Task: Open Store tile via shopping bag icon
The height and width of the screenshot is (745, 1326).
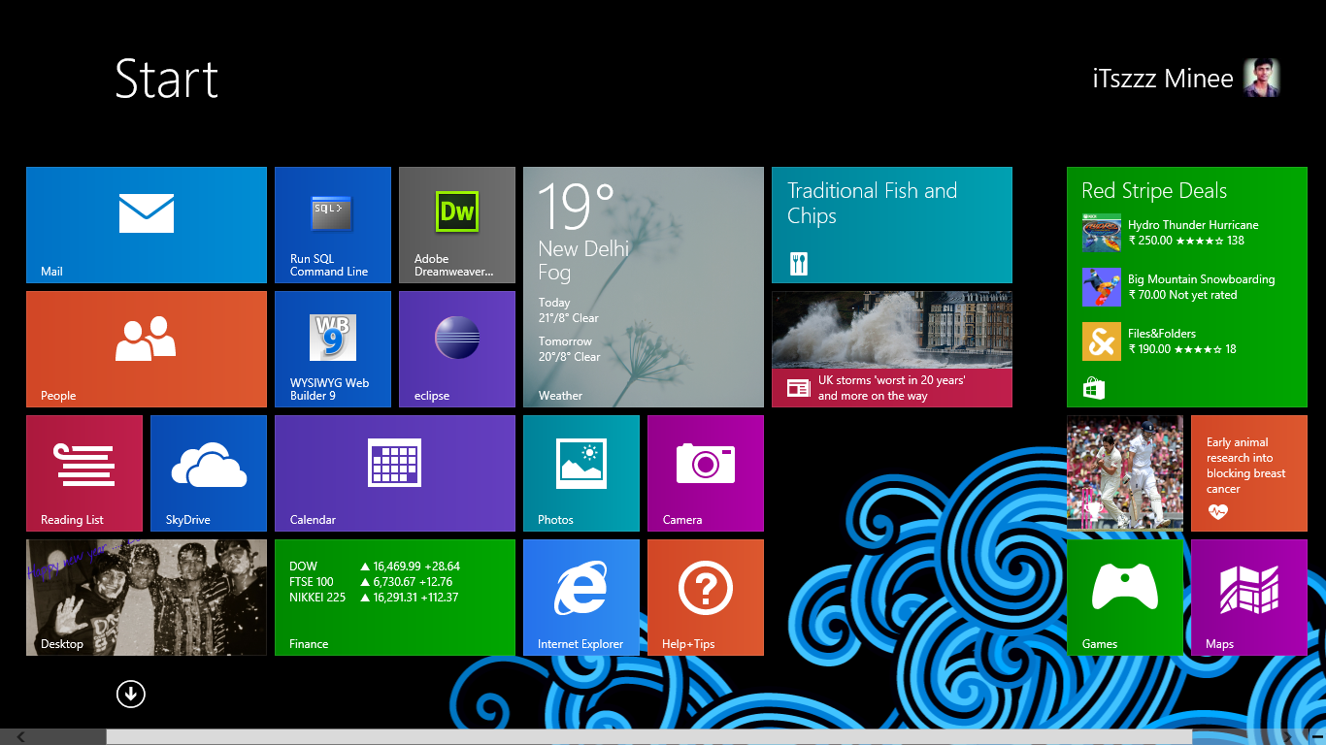Action: pyautogui.click(x=1094, y=389)
